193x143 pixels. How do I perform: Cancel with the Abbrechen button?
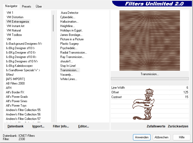(x=161, y=137)
